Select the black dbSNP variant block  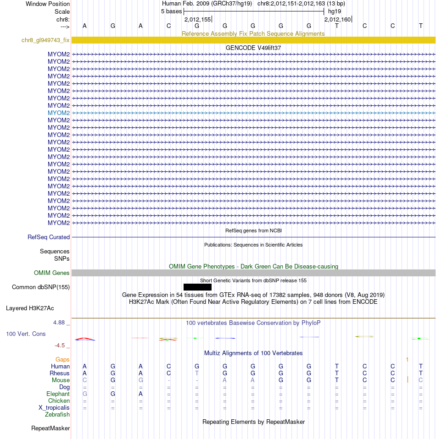point(197,287)
